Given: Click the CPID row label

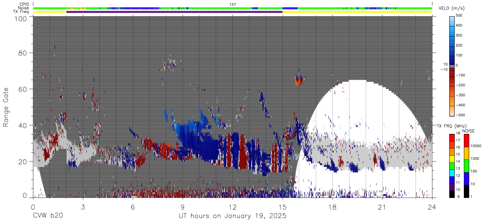Looking at the screenshot, I should 23,4.
